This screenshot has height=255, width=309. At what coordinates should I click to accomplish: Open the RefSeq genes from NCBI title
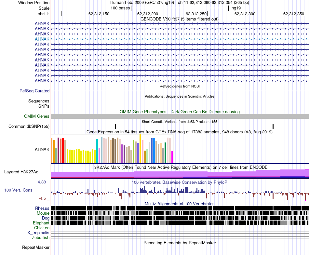[x=180, y=86]
